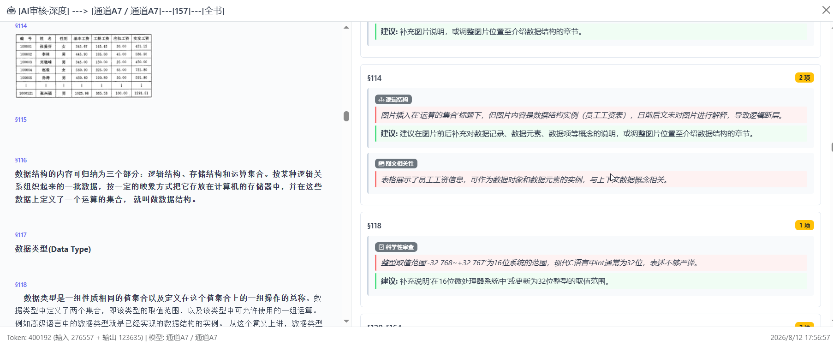
Task: Open the §115 section marker in left panel
Action: pyautogui.click(x=21, y=119)
